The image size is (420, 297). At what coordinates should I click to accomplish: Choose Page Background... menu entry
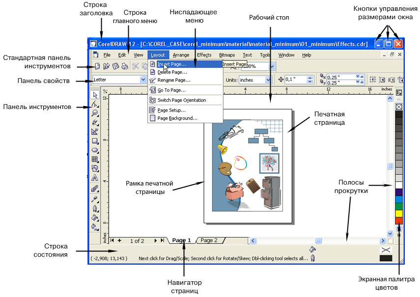click(185, 118)
